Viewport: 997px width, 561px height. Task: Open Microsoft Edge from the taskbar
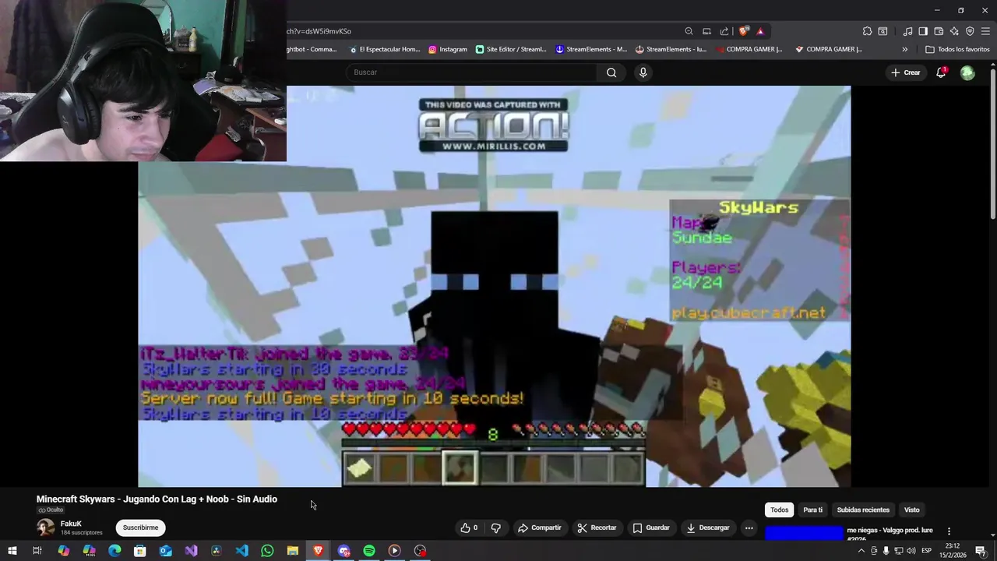pos(114,551)
